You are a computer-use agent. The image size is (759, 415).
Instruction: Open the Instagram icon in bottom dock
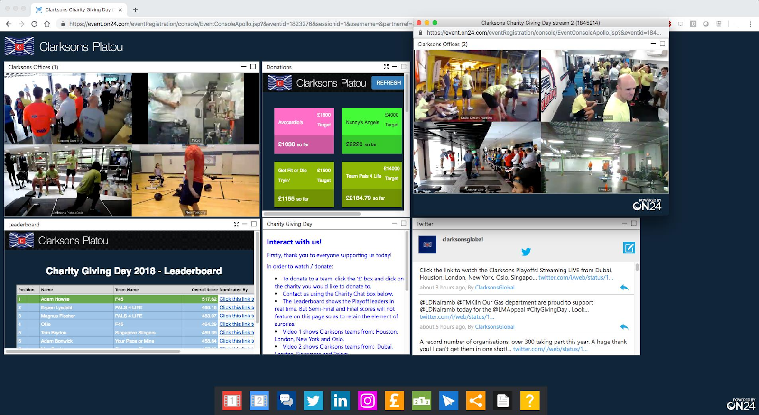coord(367,401)
